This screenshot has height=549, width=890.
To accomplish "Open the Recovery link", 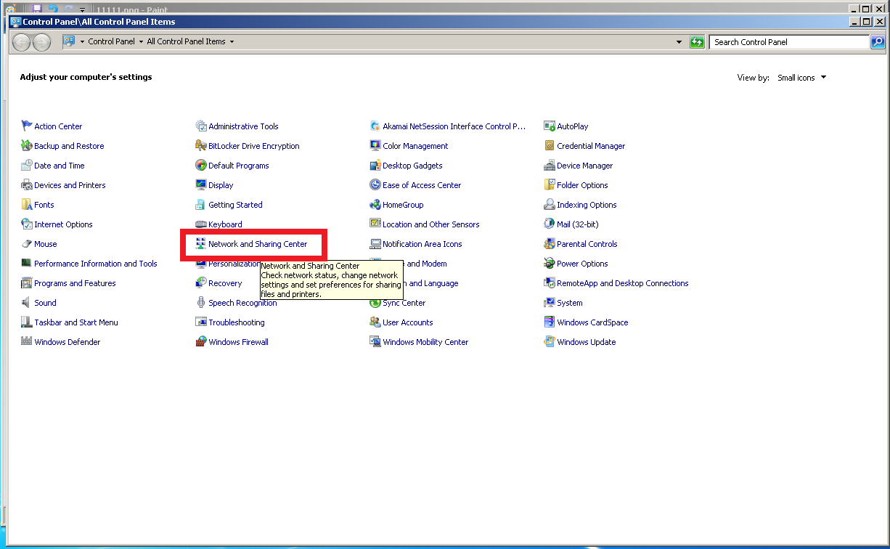I will coord(225,283).
